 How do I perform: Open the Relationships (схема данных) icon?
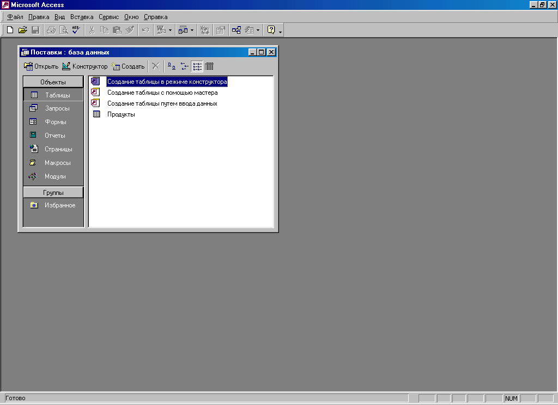click(x=236, y=30)
